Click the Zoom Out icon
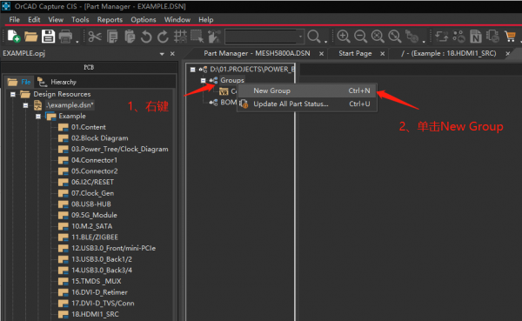522x321 pixels. click(x=360, y=37)
